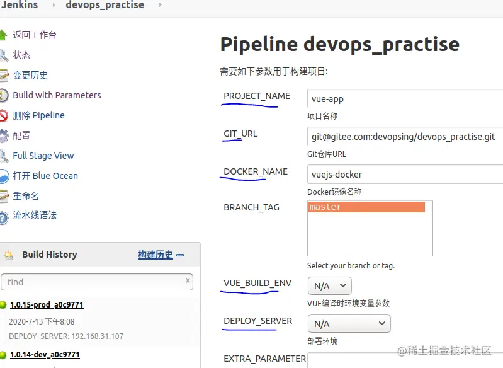This screenshot has height=368, width=503.
Task: Go to Jenkins breadcrumb home
Action: coord(20,5)
